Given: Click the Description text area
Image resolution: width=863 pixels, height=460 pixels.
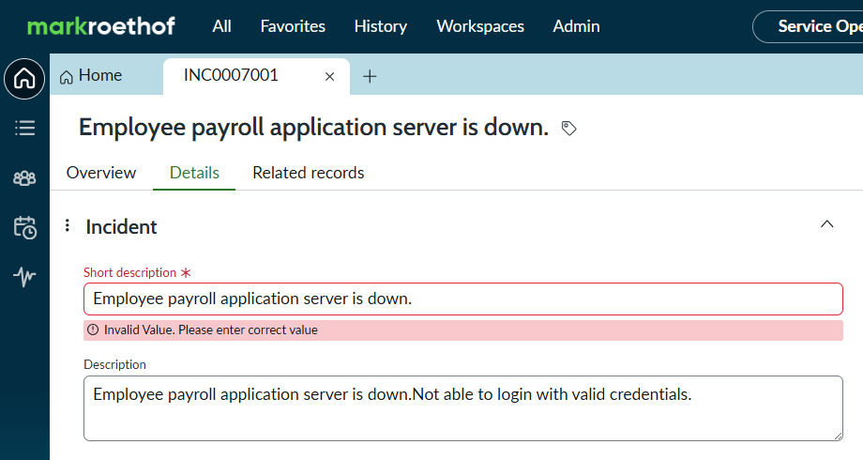Looking at the screenshot, I should pyautogui.click(x=463, y=408).
